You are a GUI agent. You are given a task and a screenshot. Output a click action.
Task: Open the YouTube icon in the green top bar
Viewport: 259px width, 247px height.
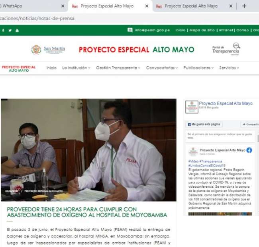(x=17, y=30)
